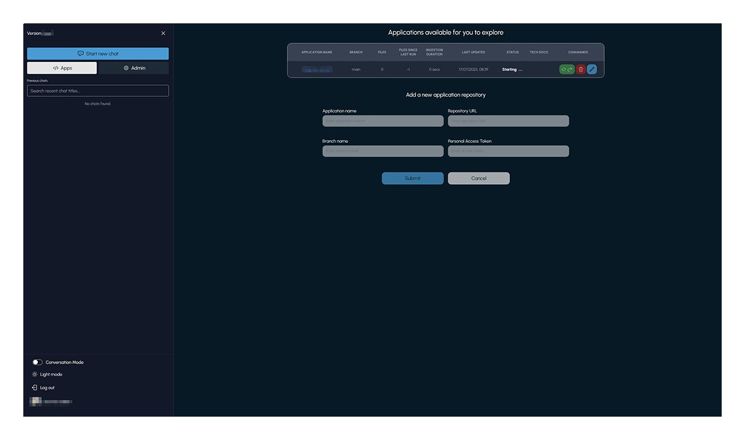Click the Personal Access Token field
This screenshot has height=440, width=745.
[508, 152]
